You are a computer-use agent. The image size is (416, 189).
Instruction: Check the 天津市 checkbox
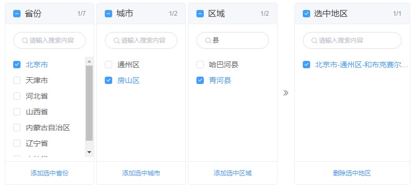coord(17,80)
